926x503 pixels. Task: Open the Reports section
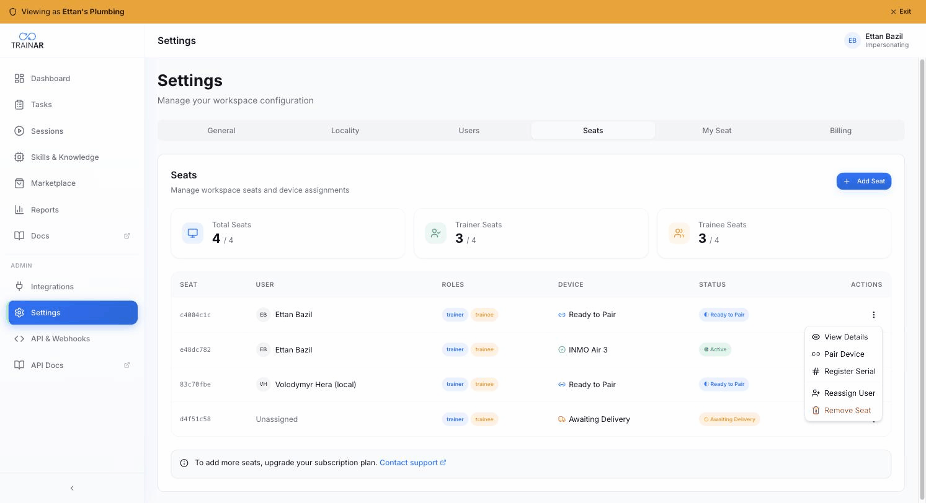click(x=73, y=210)
